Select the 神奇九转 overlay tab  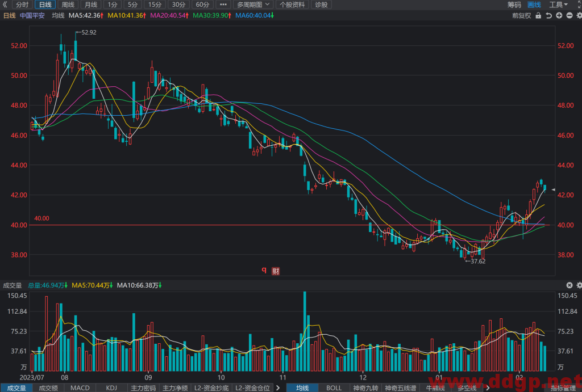(365, 387)
